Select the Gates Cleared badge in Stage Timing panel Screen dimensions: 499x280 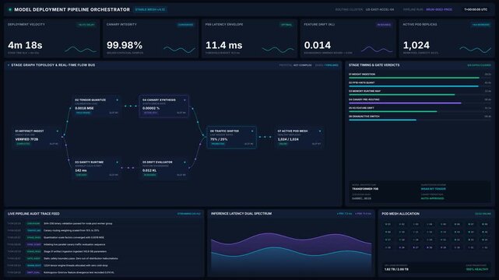(480, 65)
